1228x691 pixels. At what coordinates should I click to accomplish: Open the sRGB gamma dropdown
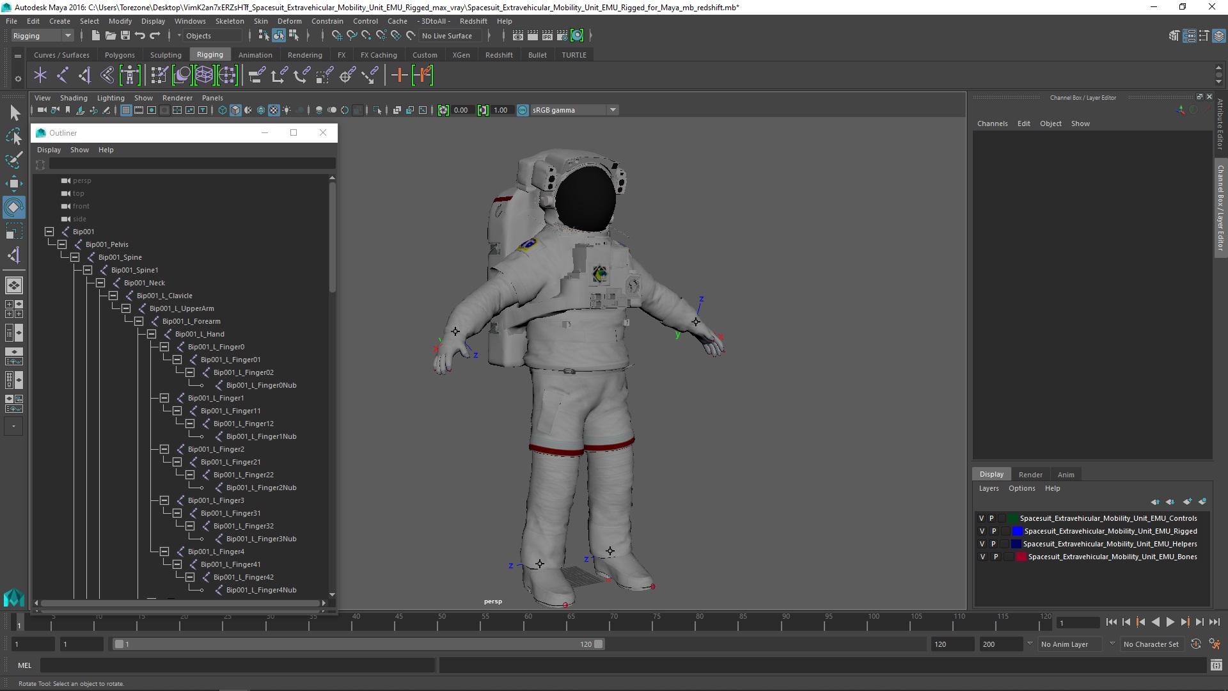coord(613,110)
